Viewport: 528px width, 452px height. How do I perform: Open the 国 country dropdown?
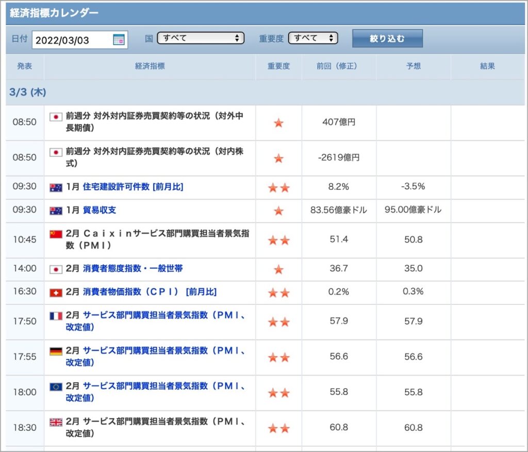click(x=201, y=38)
